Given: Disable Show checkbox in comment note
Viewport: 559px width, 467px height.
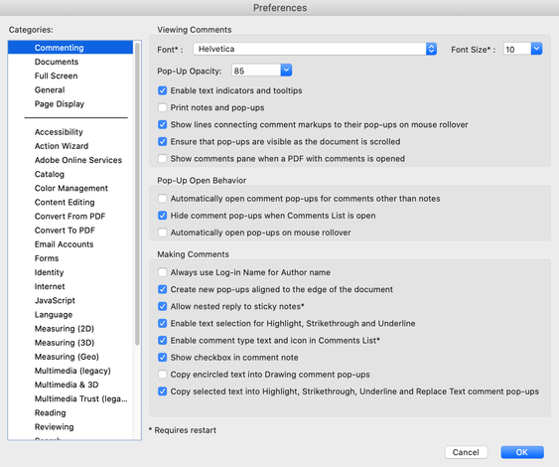Looking at the screenshot, I should coord(162,358).
